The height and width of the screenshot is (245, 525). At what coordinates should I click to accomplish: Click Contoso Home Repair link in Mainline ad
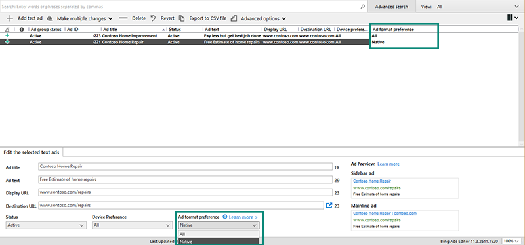point(385,213)
